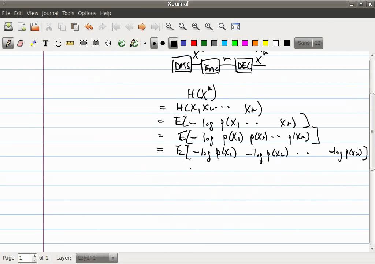Open the Help menu

coord(105,13)
